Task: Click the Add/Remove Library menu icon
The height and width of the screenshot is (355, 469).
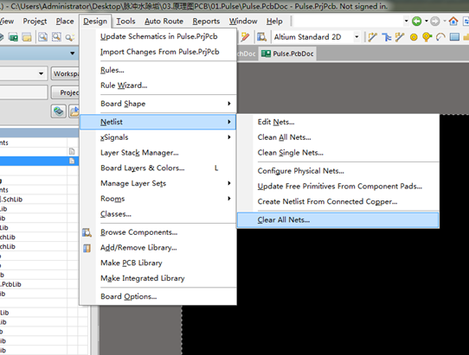Action: [87, 248]
